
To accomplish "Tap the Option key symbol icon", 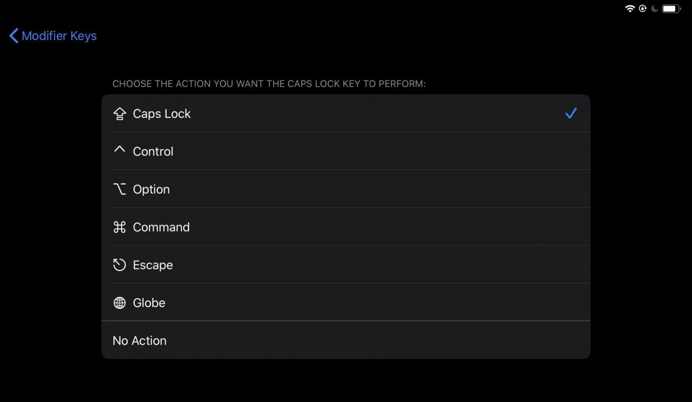I will pos(119,189).
